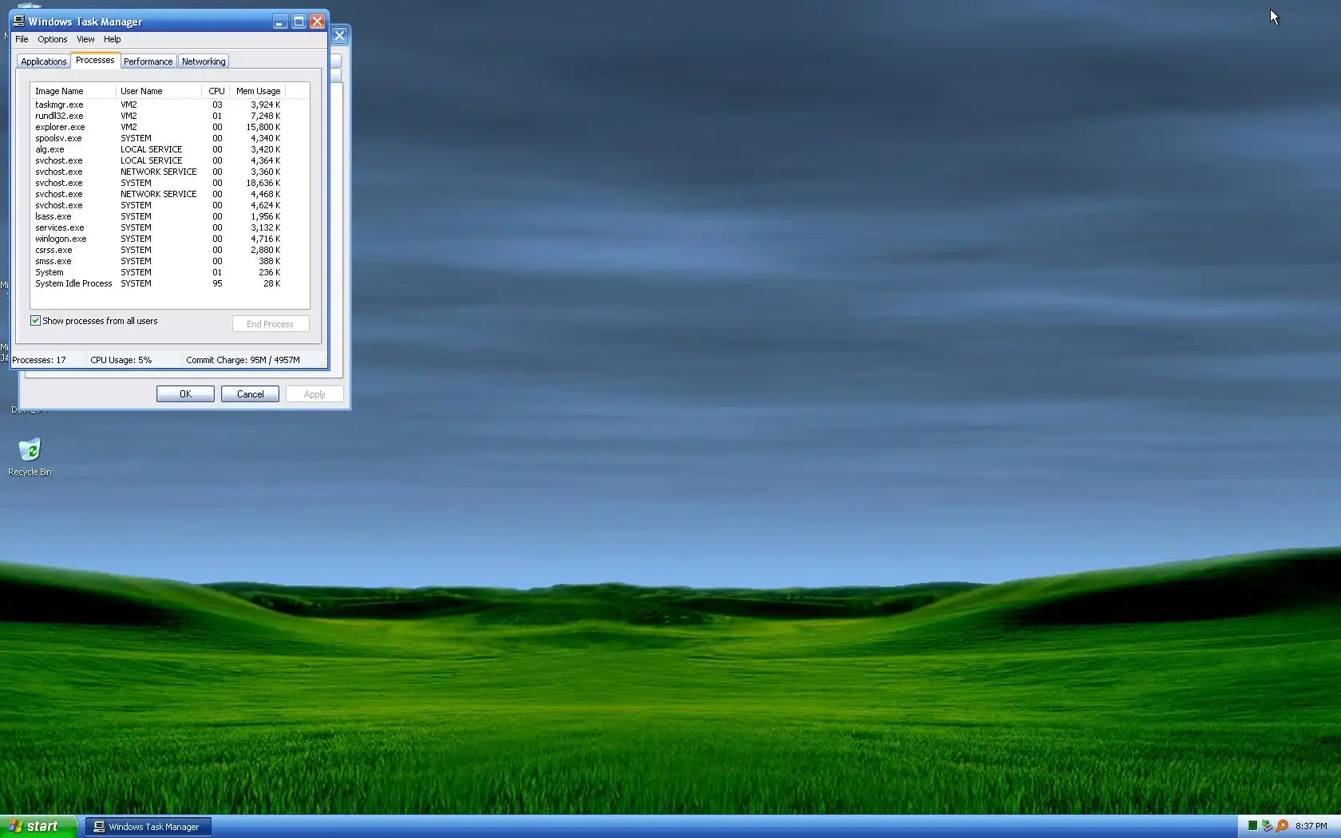Click the End Process button
This screenshot has height=838, width=1341.
coord(271,324)
